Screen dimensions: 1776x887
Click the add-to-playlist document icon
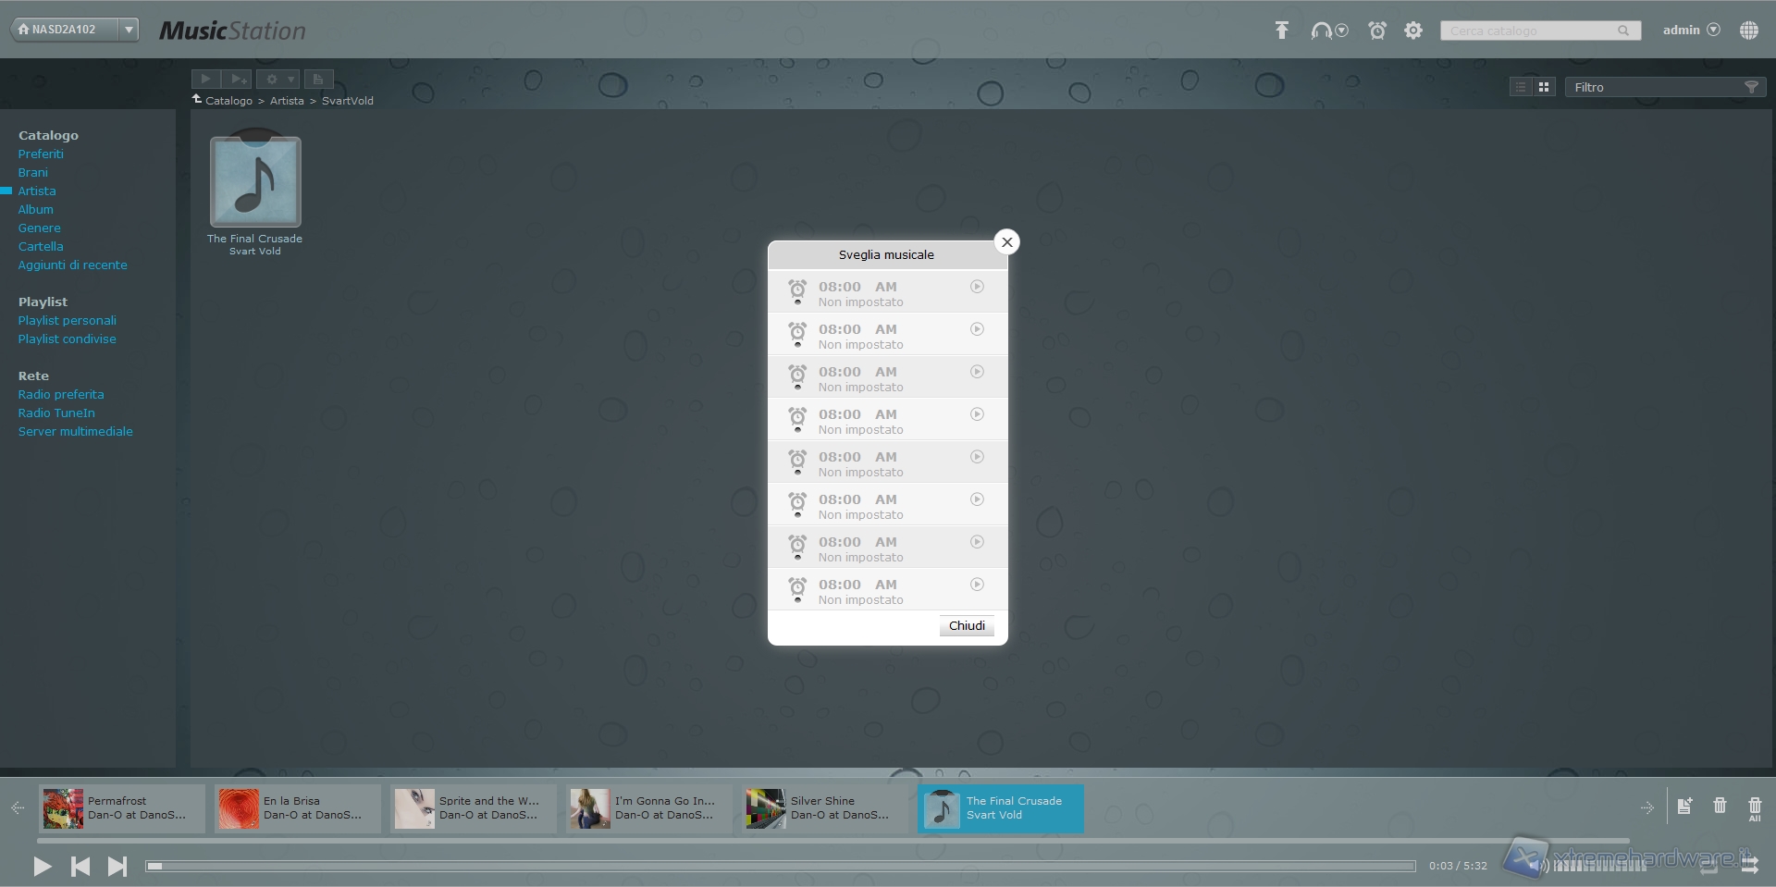pyautogui.click(x=1684, y=806)
